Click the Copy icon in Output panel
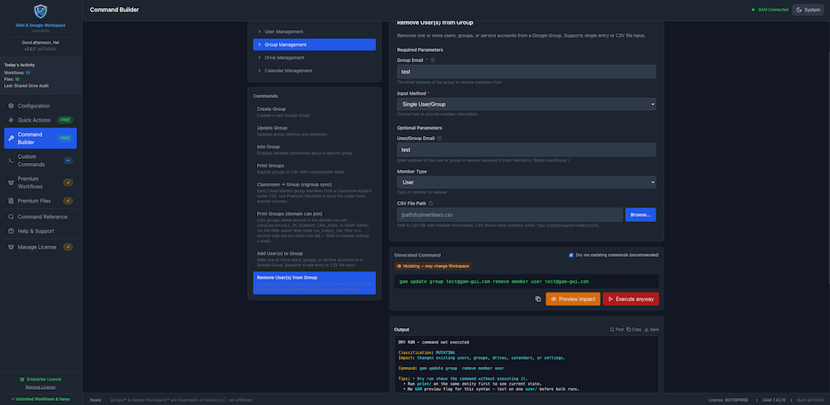Screen dimensions: 830x405 point(629,330)
